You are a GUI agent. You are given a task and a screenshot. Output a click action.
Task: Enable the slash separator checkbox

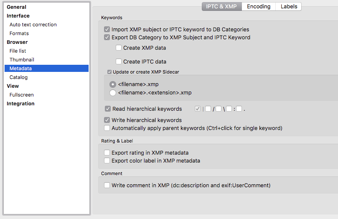coord(208,109)
